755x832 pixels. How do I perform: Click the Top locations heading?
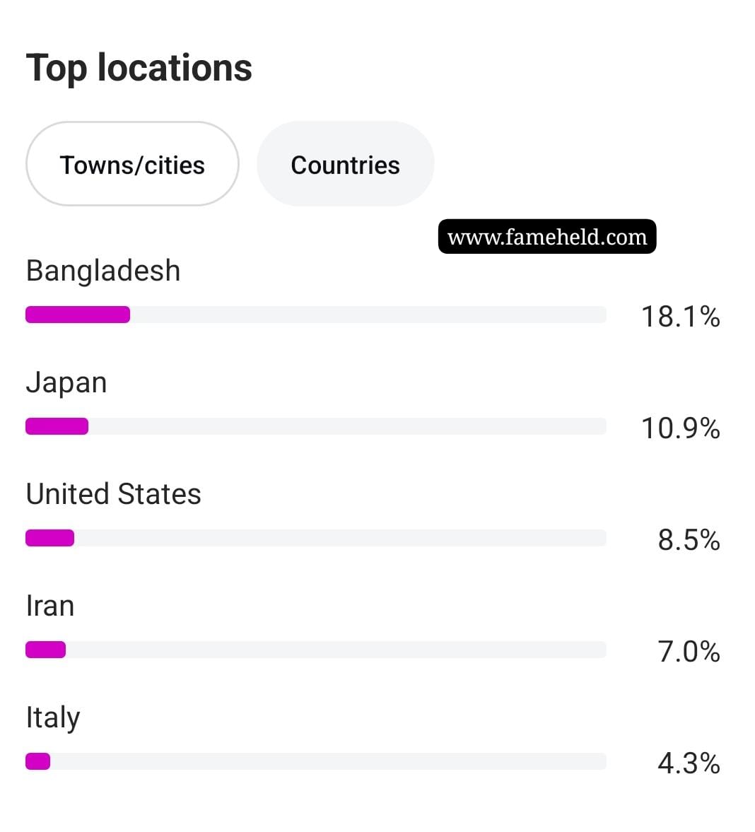[139, 69]
